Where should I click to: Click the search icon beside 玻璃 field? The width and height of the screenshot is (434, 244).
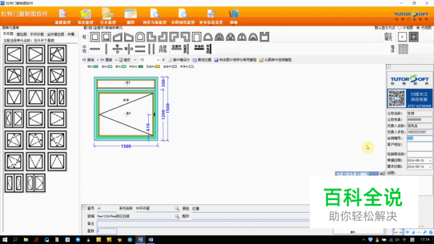pos(177,216)
